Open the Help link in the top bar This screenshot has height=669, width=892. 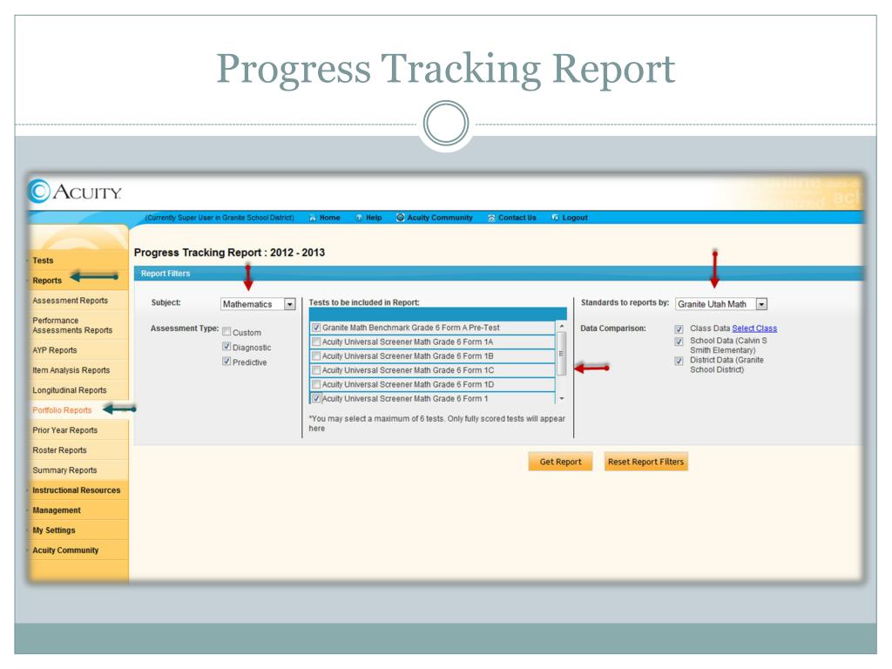point(374,218)
